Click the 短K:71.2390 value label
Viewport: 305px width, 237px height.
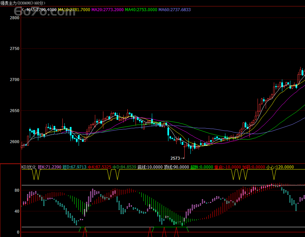coord(49,167)
